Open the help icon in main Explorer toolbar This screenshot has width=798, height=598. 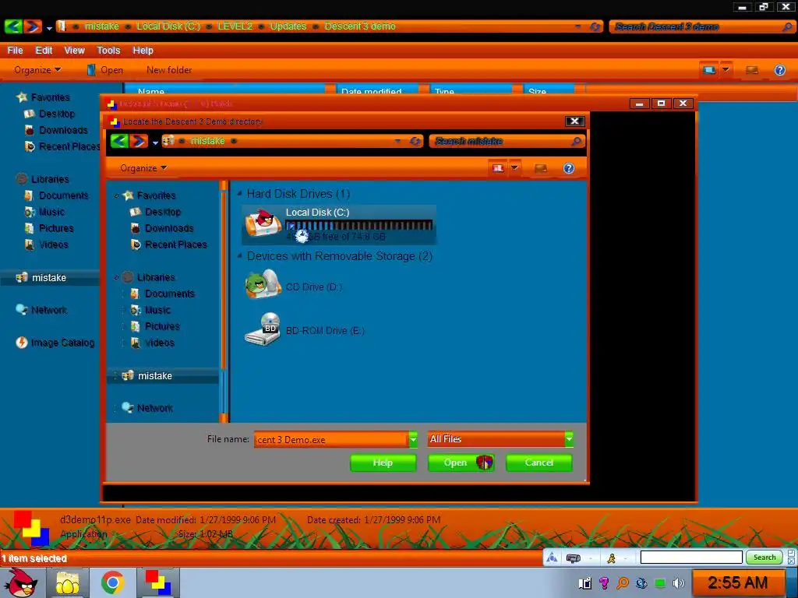(x=779, y=70)
